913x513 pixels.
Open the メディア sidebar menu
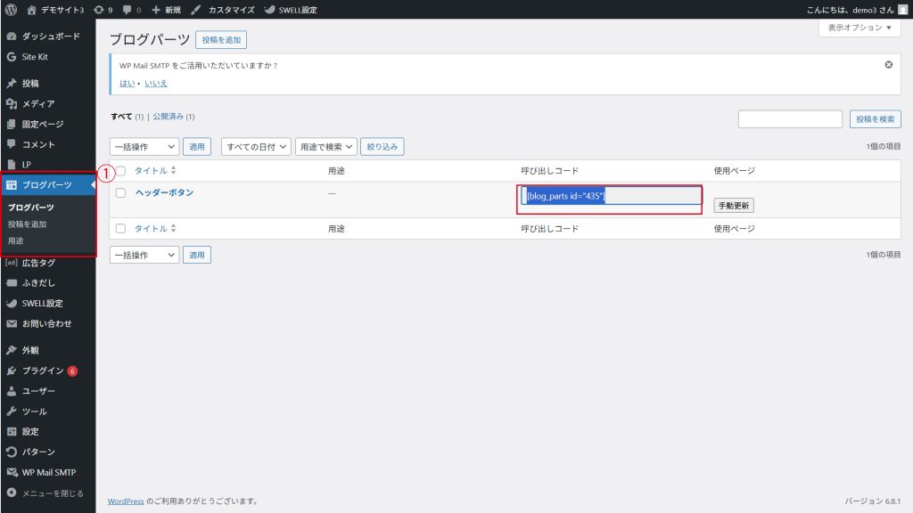[x=38, y=104]
